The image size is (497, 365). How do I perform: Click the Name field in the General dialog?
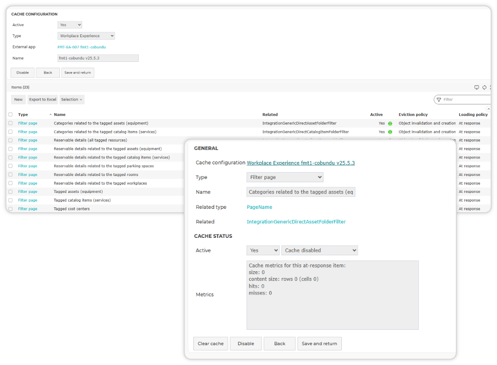[301, 192]
